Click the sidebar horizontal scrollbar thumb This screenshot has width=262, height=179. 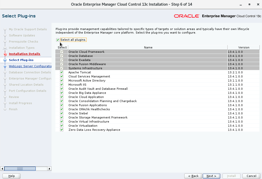point(20,169)
